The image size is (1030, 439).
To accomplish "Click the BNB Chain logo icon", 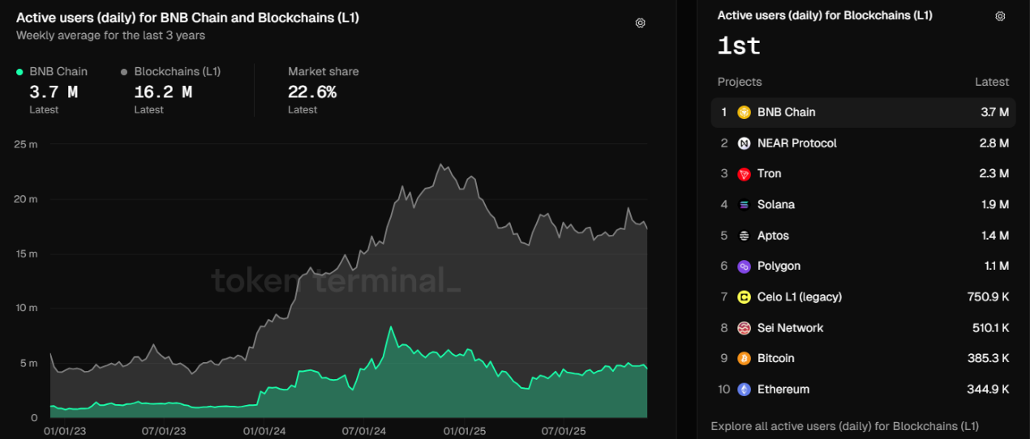I will (x=744, y=113).
